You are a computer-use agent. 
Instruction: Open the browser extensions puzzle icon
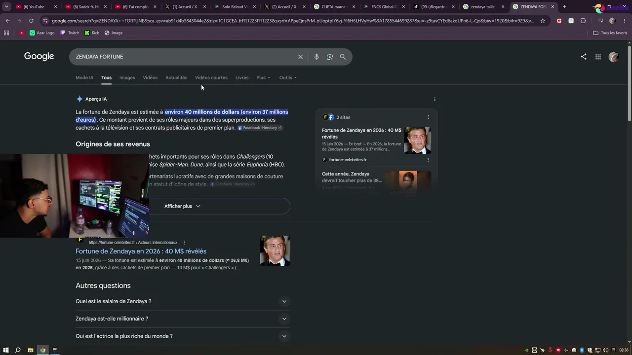(x=583, y=21)
